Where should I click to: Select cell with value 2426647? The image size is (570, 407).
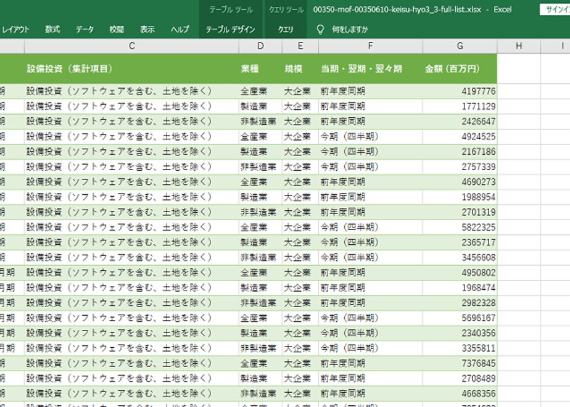pos(460,121)
